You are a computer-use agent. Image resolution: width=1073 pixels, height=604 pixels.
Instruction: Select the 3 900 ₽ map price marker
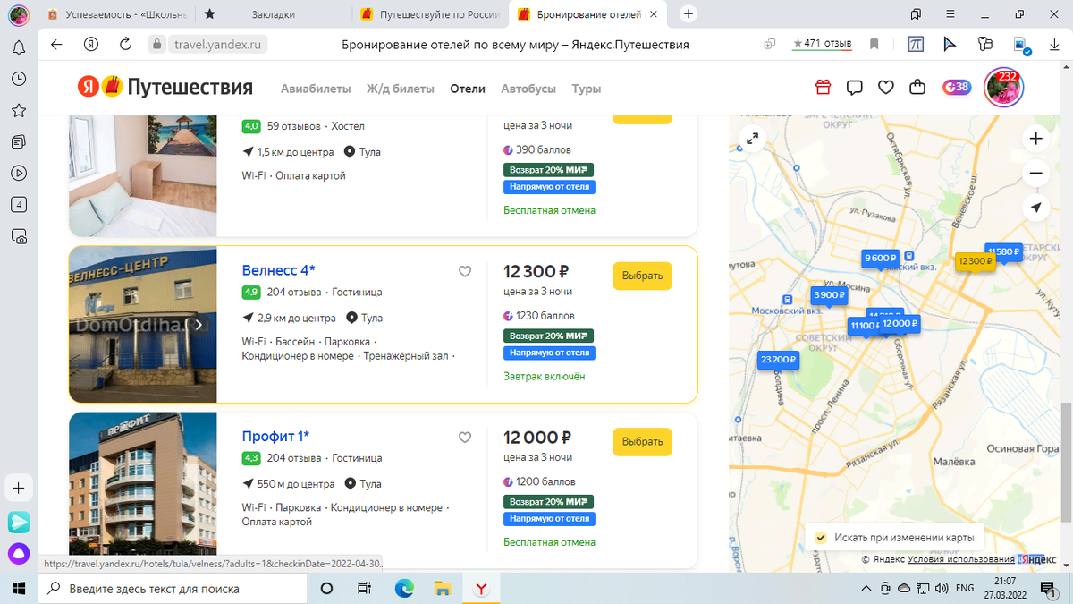click(x=829, y=295)
